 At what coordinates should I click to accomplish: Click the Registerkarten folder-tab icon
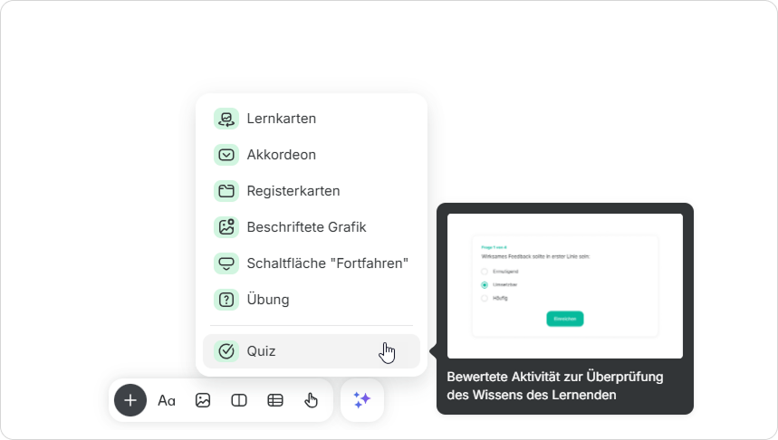(226, 191)
